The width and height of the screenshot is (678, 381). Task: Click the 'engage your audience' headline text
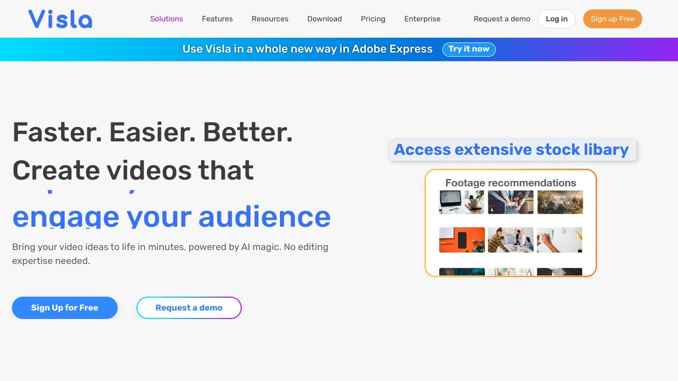(171, 217)
